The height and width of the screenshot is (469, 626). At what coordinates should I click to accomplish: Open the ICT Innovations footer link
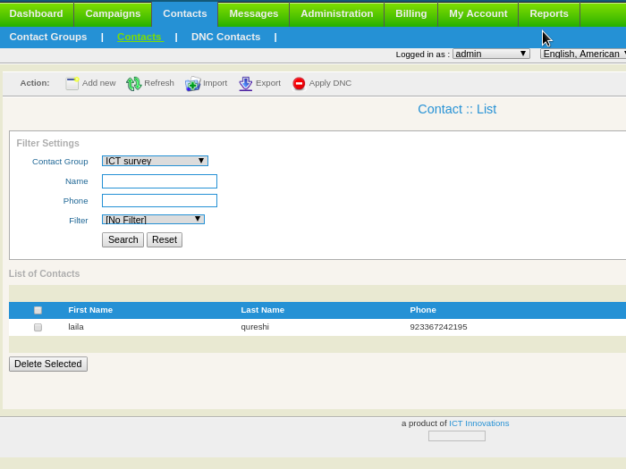(479, 423)
